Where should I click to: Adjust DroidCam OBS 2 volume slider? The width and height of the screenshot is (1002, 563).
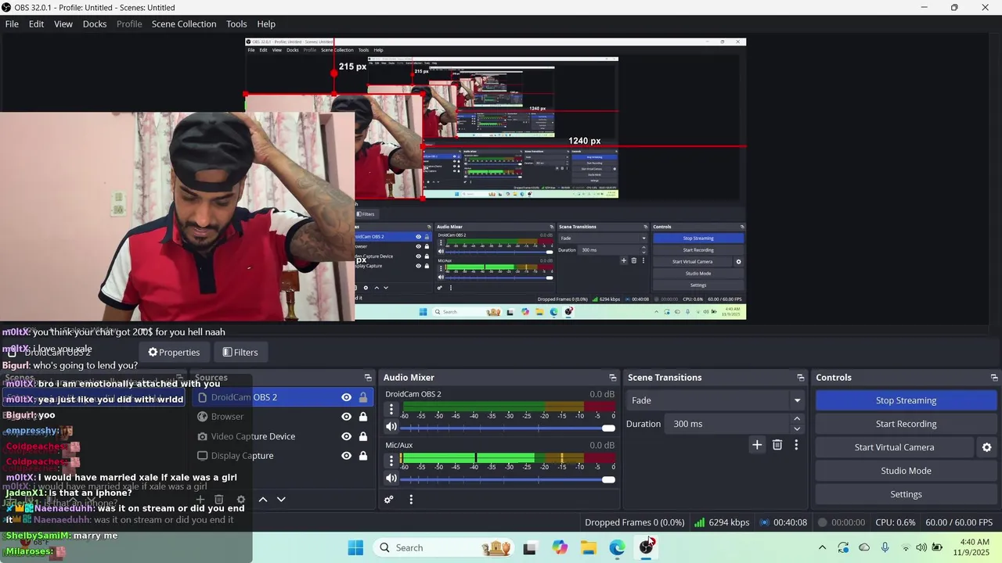[x=508, y=428]
